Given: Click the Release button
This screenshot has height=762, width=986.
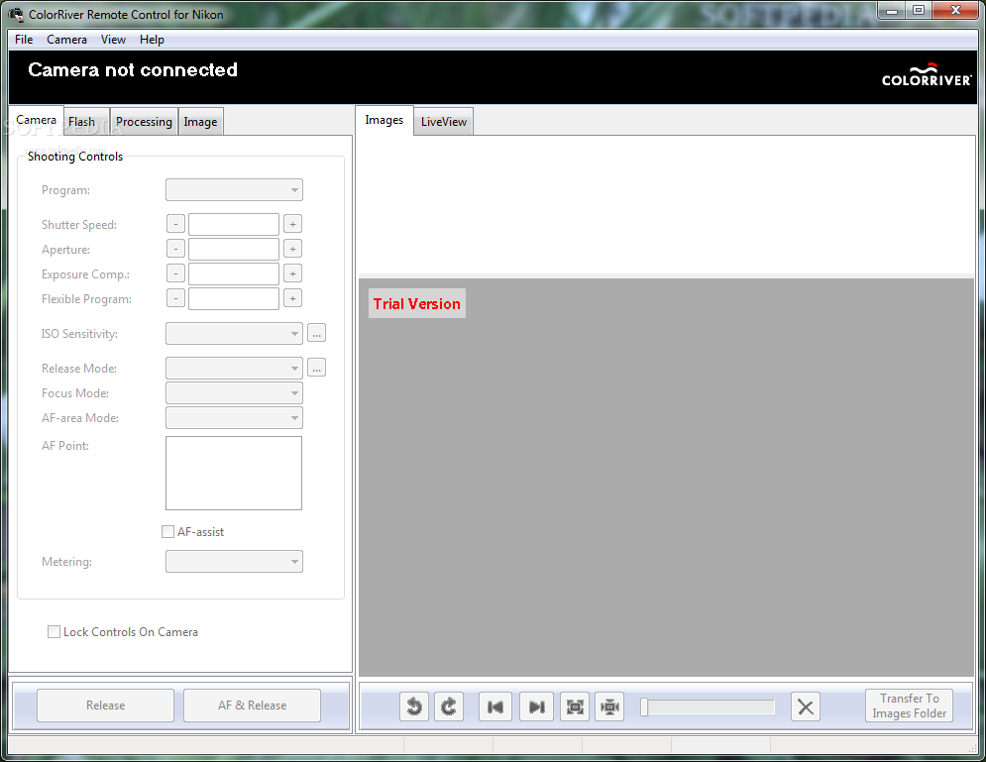Looking at the screenshot, I should click(106, 706).
